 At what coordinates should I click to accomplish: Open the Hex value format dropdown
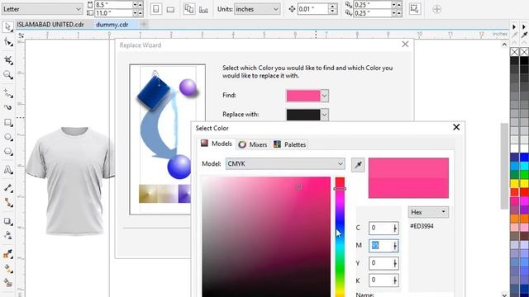point(428,212)
